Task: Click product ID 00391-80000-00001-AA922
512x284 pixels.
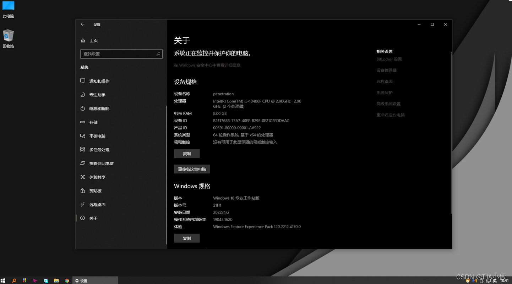Action: click(237, 128)
